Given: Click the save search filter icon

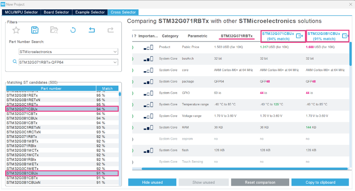Looking at the screenshot, I should tap(35, 30).
